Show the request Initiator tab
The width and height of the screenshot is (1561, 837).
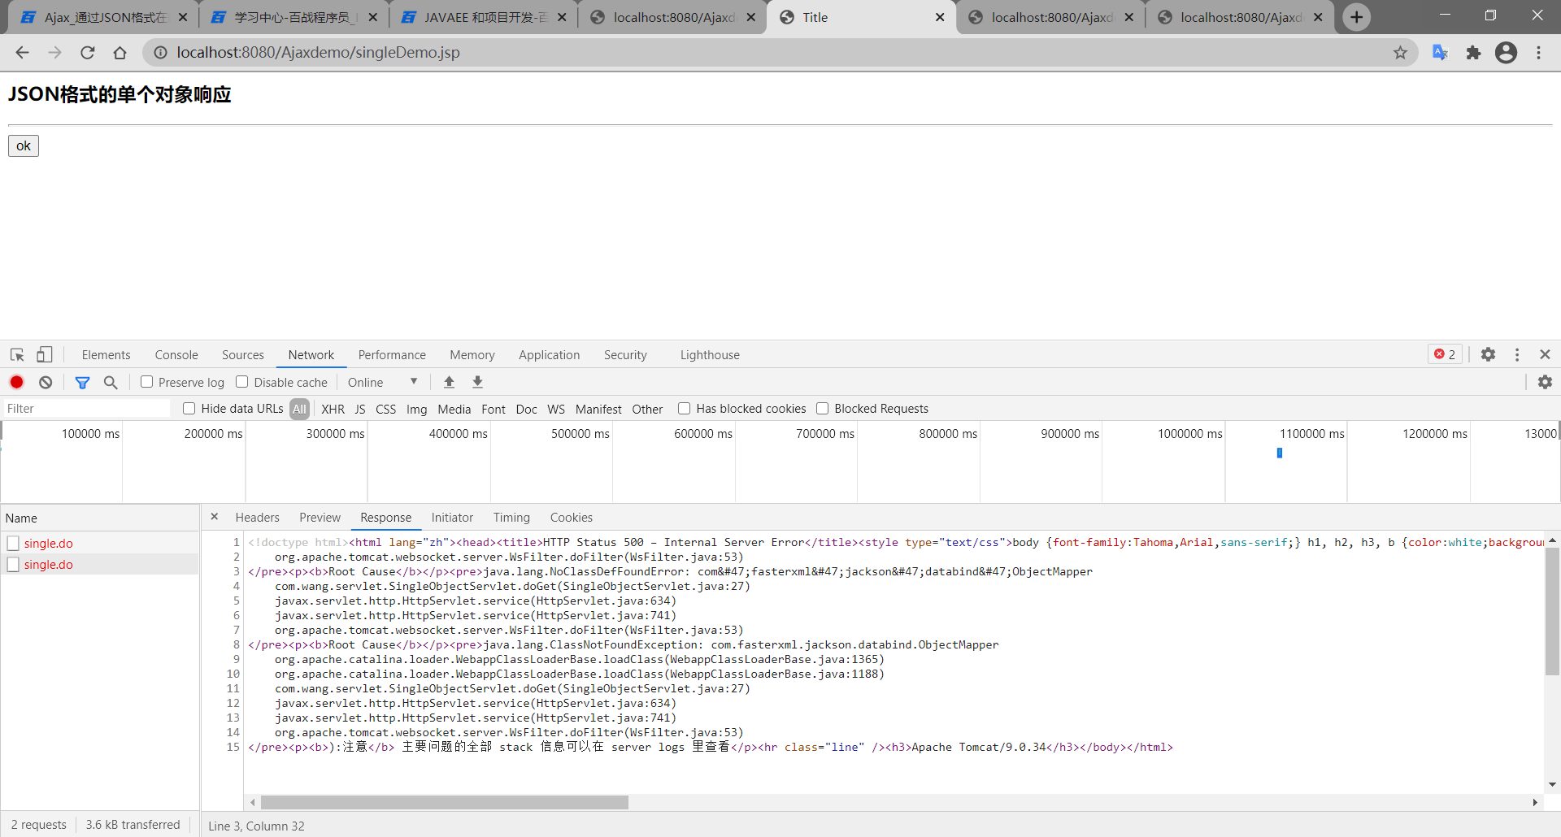click(x=452, y=518)
